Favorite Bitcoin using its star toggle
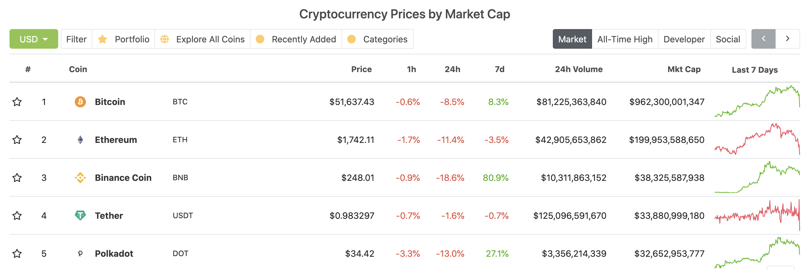 coord(17,102)
